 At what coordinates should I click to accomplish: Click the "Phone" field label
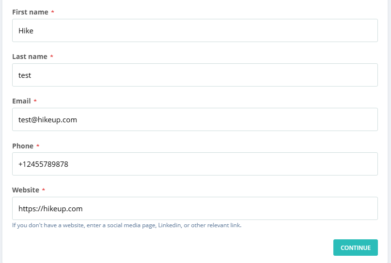coord(23,146)
